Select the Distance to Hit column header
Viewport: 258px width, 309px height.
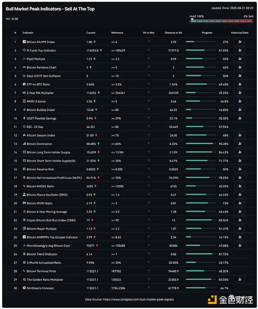[x=173, y=33]
